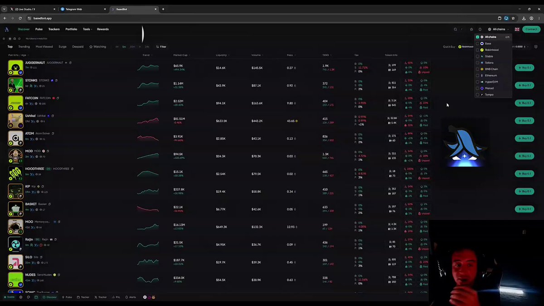The width and height of the screenshot is (544, 306).
Task: Uncheck the All chains checkbox
Action: [x=477, y=37]
